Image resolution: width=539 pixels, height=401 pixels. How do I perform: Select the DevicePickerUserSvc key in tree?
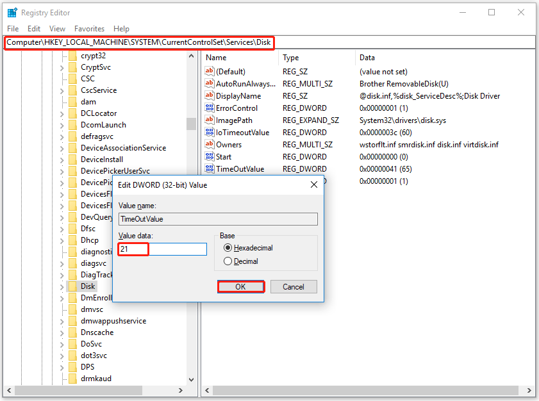[115, 171]
